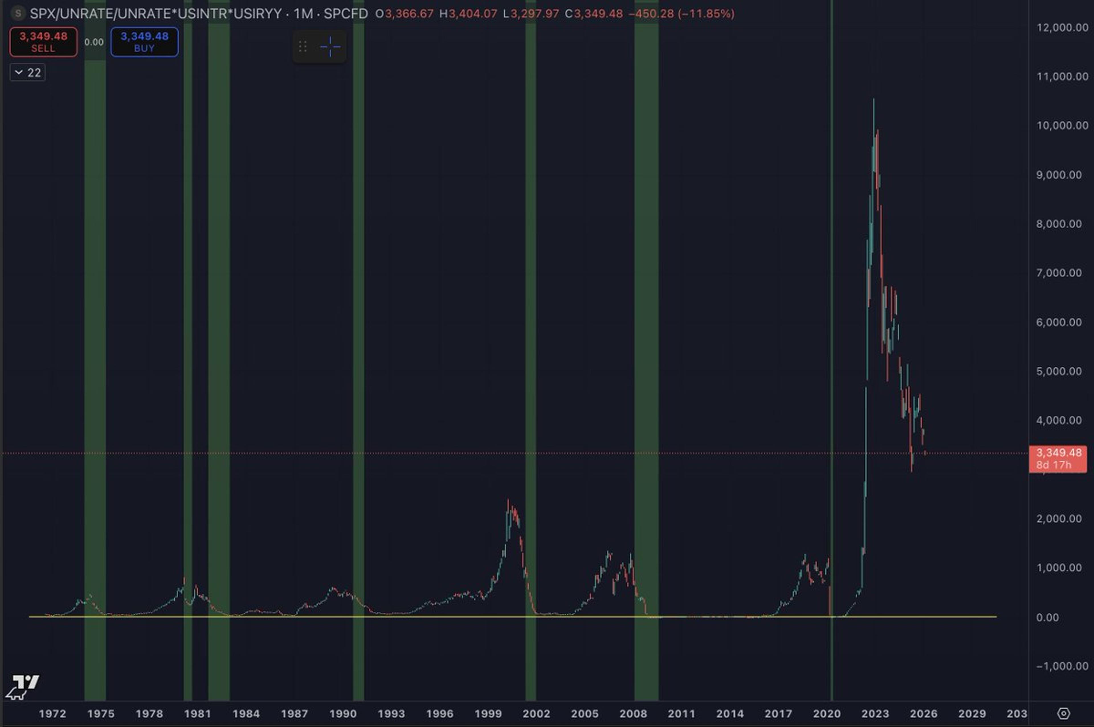Click the dotted drag handle on the floating toolbar
This screenshot has height=727, width=1094.
303,47
